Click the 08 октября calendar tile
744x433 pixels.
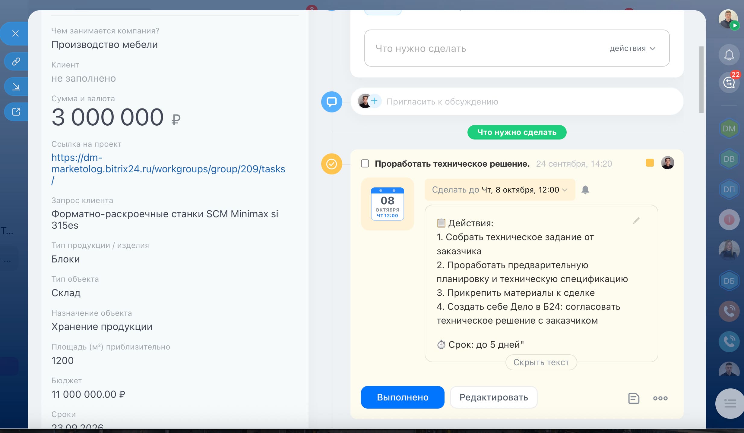coord(387,204)
